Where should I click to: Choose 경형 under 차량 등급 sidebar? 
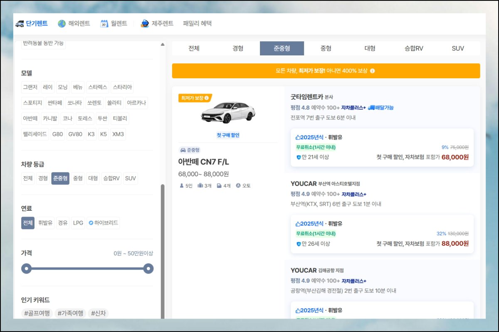pyautogui.click(x=43, y=179)
